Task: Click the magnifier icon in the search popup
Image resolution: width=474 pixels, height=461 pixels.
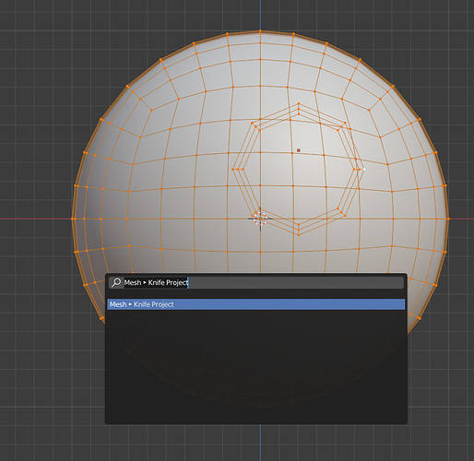Action: pyautogui.click(x=116, y=282)
